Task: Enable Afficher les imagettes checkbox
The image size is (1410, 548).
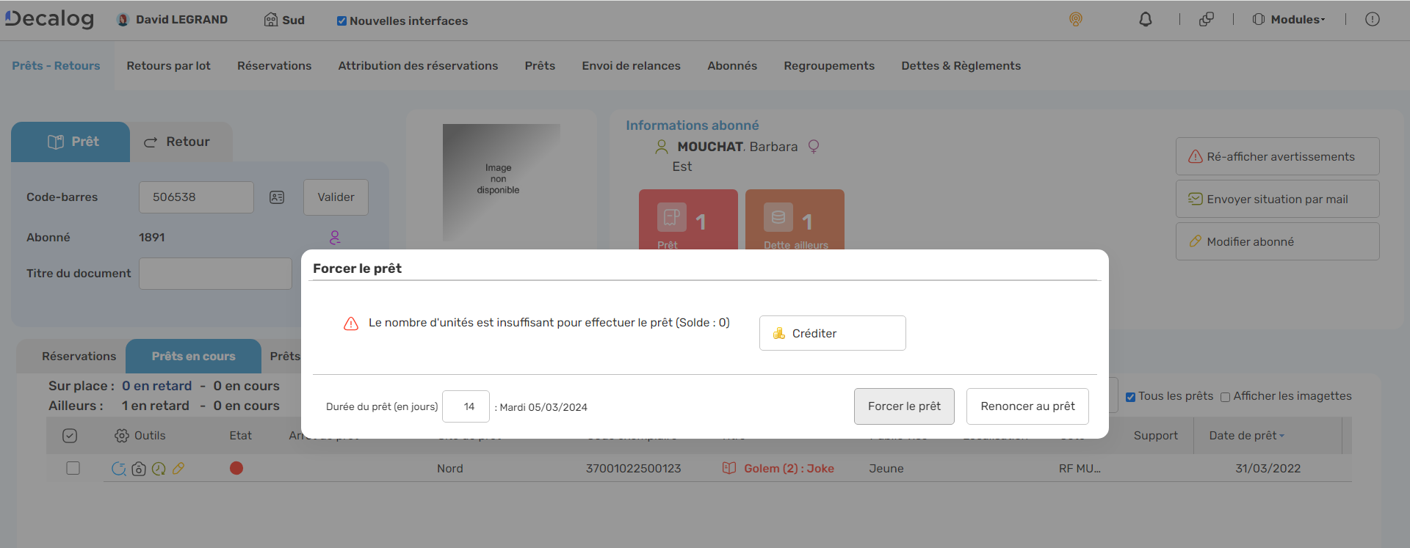Action: tap(1225, 397)
